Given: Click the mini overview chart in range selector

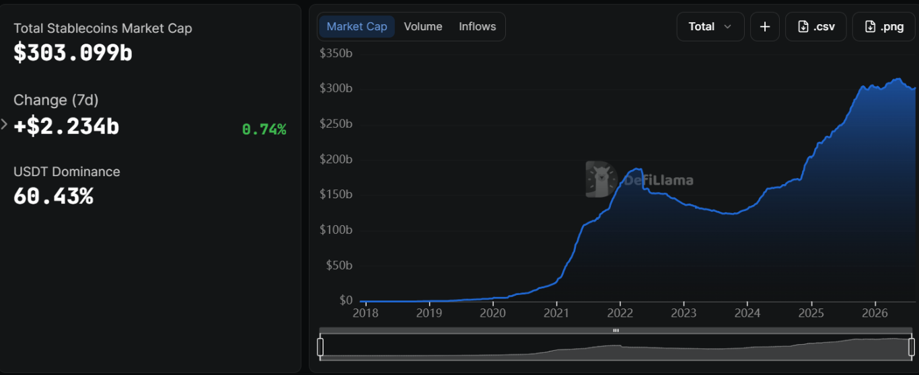Looking at the screenshot, I should 616,347.
